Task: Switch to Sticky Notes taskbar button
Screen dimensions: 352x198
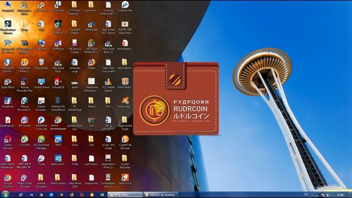Action: click(125, 195)
